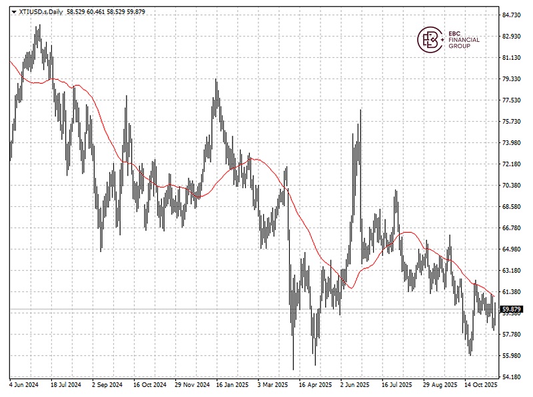The height and width of the screenshot is (397, 533).
Task: Click the XTIUSD.s,Daily symbol title
Action: click(x=40, y=11)
